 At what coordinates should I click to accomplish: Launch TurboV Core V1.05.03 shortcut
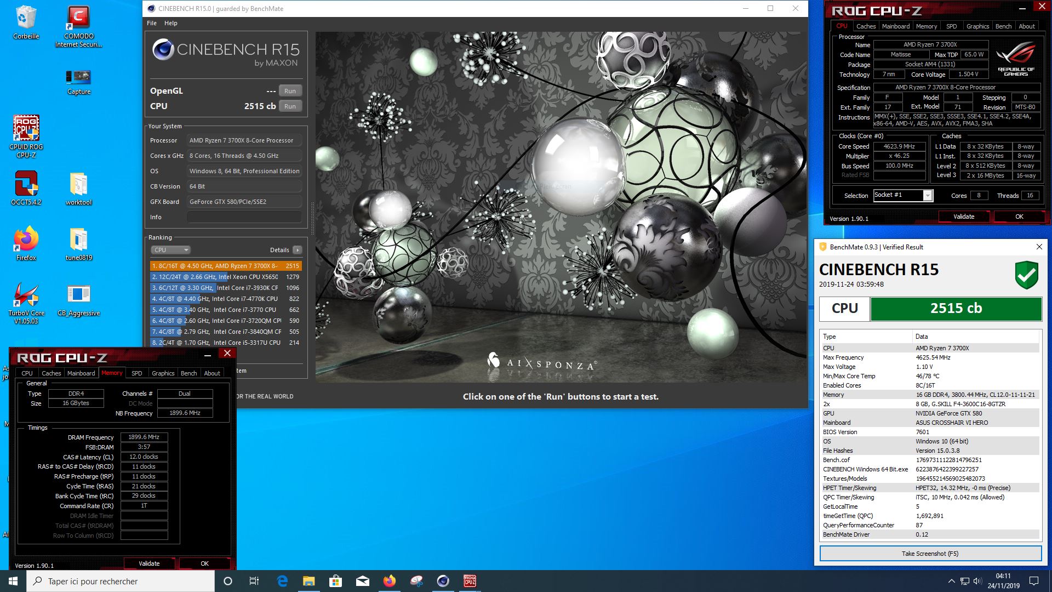click(26, 303)
